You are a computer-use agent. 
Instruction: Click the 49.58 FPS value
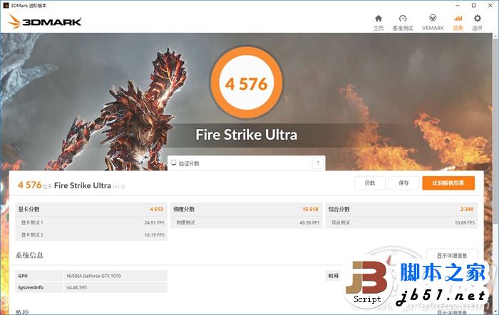pyautogui.click(x=309, y=222)
